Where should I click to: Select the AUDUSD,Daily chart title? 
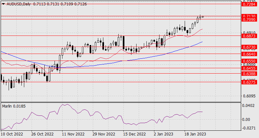pyautogui.click(x=19, y=4)
